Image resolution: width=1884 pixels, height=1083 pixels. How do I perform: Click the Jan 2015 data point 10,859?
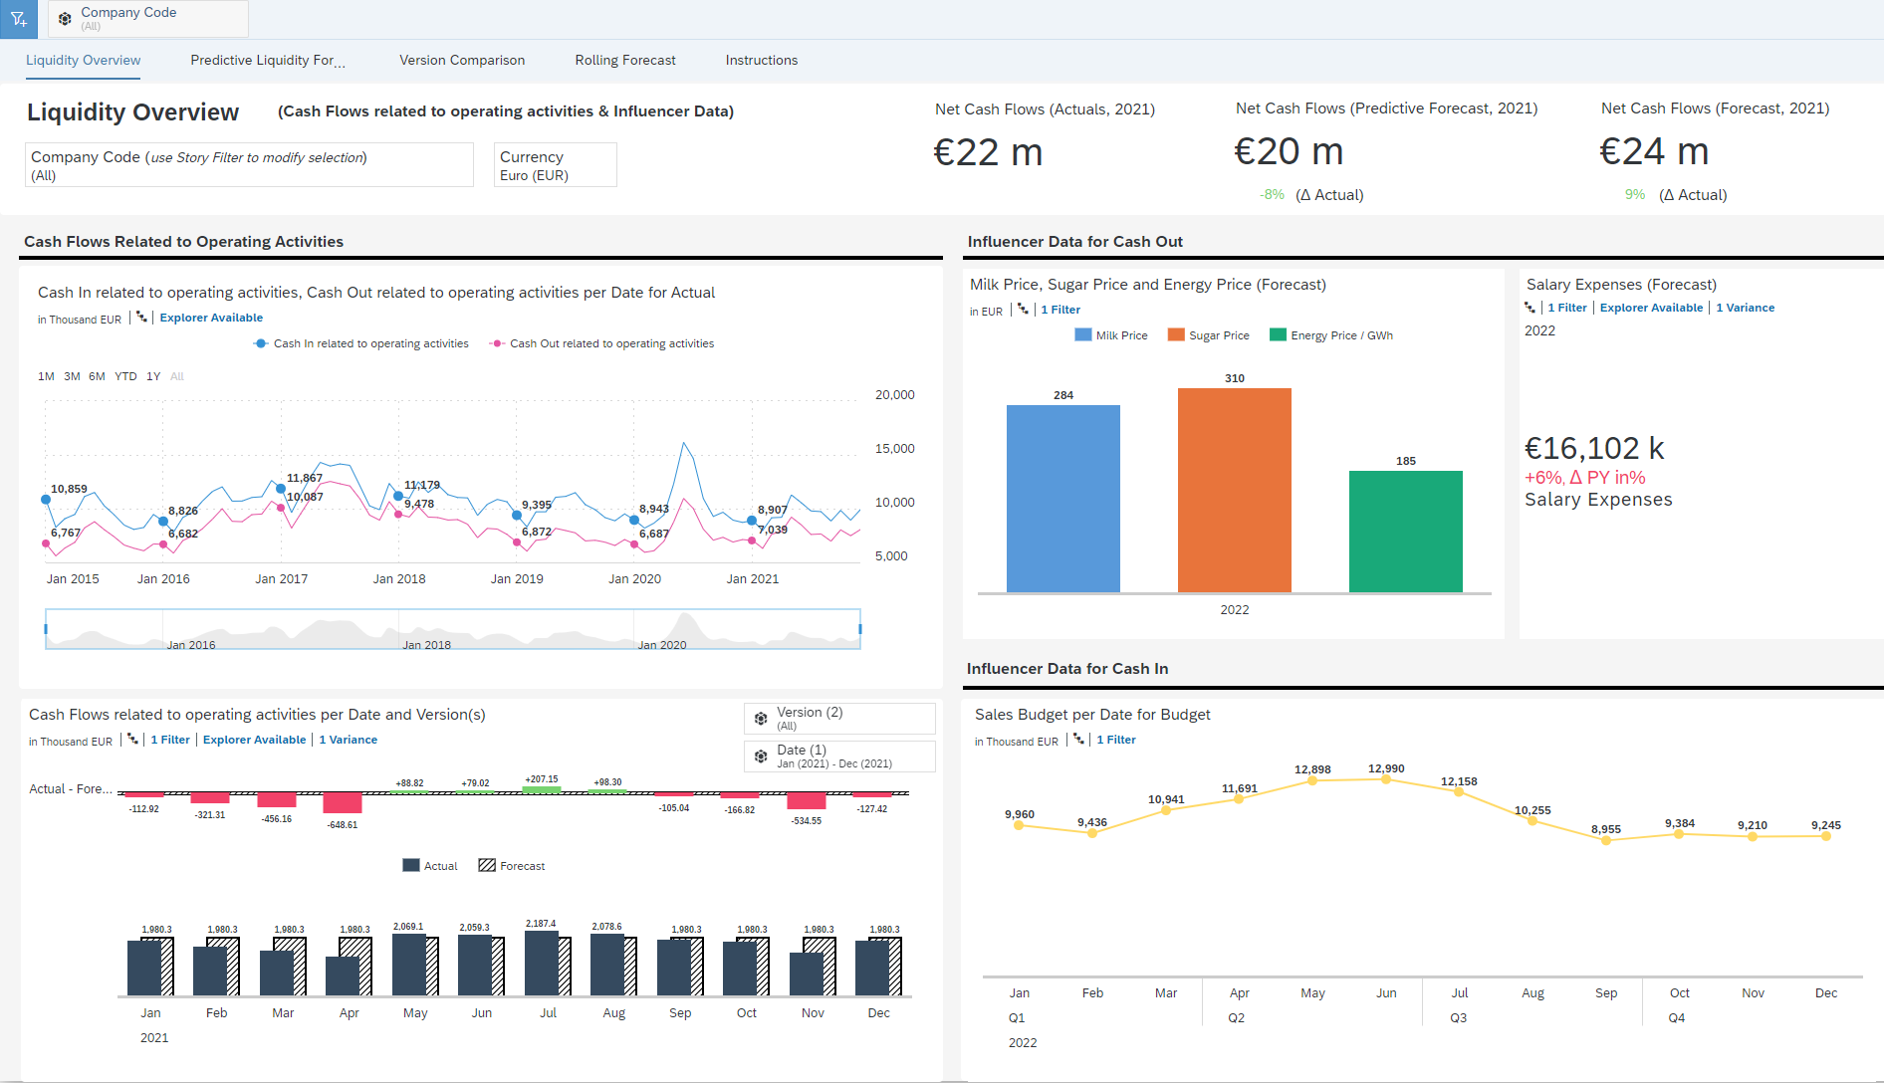tap(46, 499)
